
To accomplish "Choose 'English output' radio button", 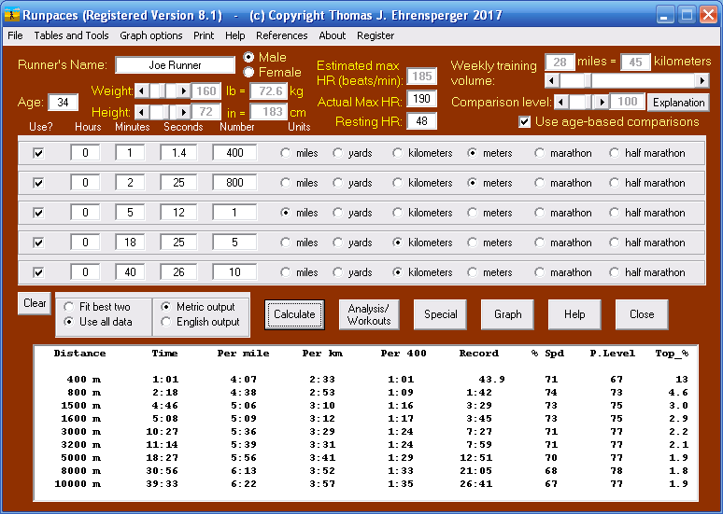I will pos(166,322).
